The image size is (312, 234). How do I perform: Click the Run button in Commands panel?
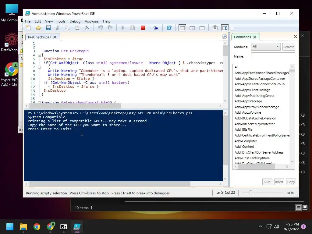tap(267, 182)
